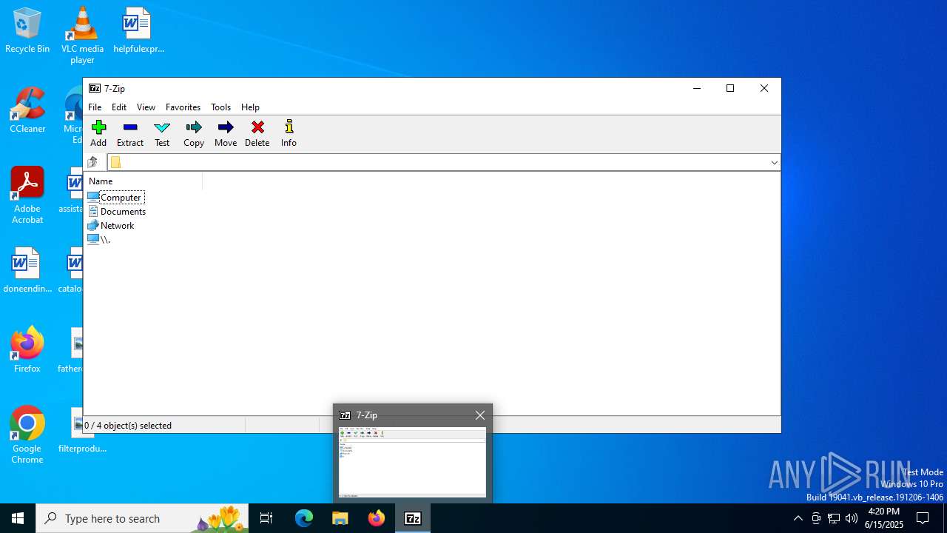
Task: Click the taskbar clock showing 4:20 PM
Action: (x=883, y=518)
